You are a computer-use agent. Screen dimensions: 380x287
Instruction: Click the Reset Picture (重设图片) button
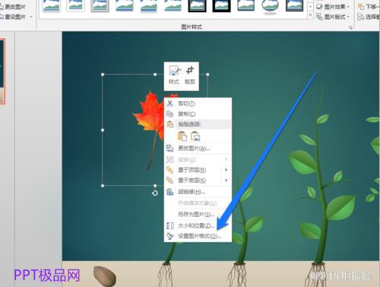pyautogui.click(x=16, y=17)
